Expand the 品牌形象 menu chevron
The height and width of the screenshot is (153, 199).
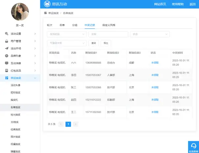pos(35,56)
